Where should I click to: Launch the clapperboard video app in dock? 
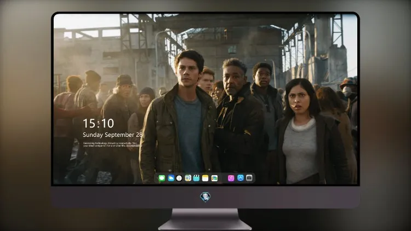click(x=196, y=178)
